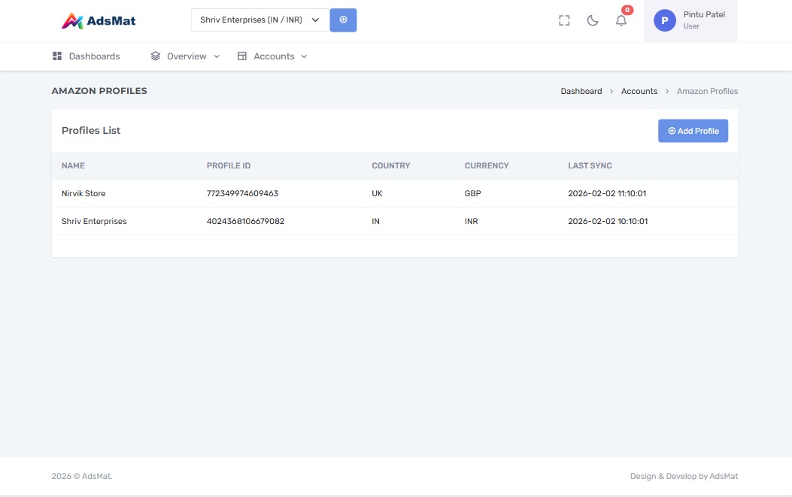The height and width of the screenshot is (497, 792).
Task: Toggle dark mode with the moon icon
Action: (x=593, y=21)
